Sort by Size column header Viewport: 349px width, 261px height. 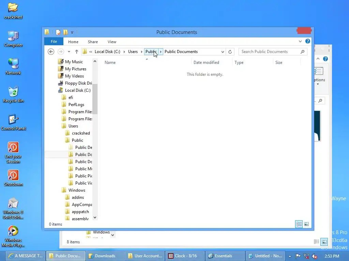287,63
